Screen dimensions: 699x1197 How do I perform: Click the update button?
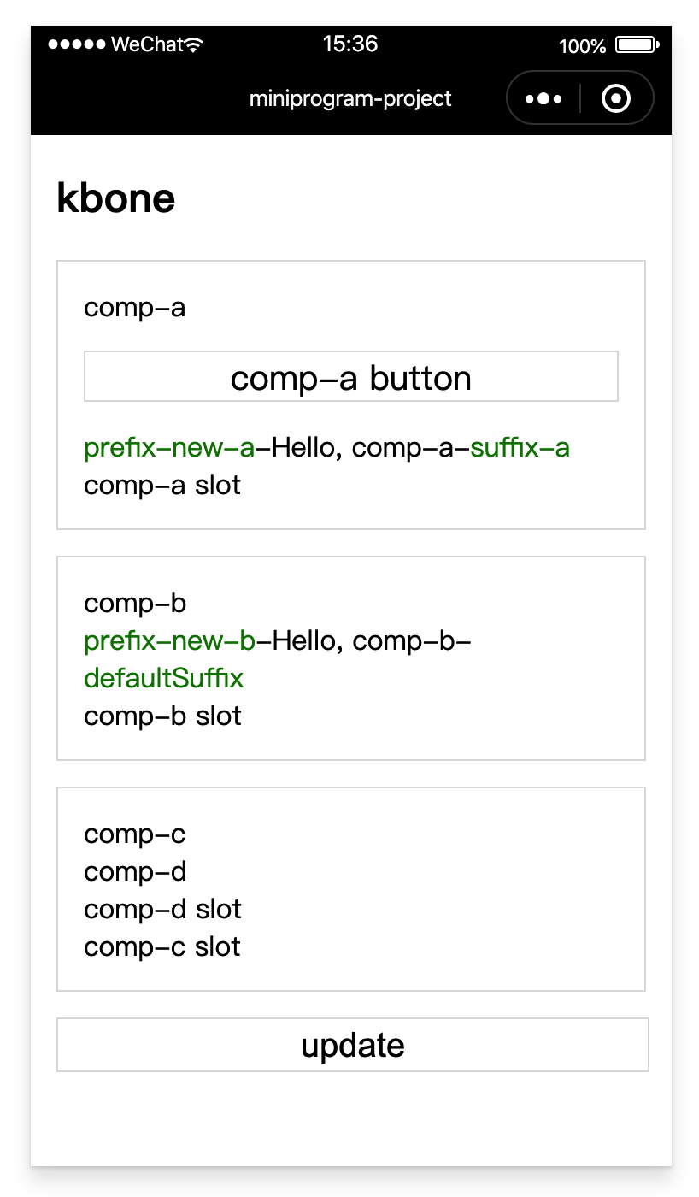[353, 1045]
